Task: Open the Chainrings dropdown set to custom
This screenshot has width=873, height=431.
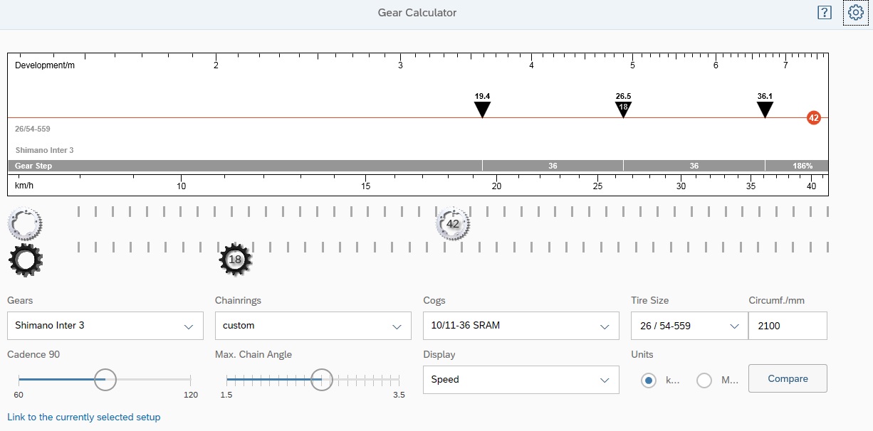Action: point(313,326)
